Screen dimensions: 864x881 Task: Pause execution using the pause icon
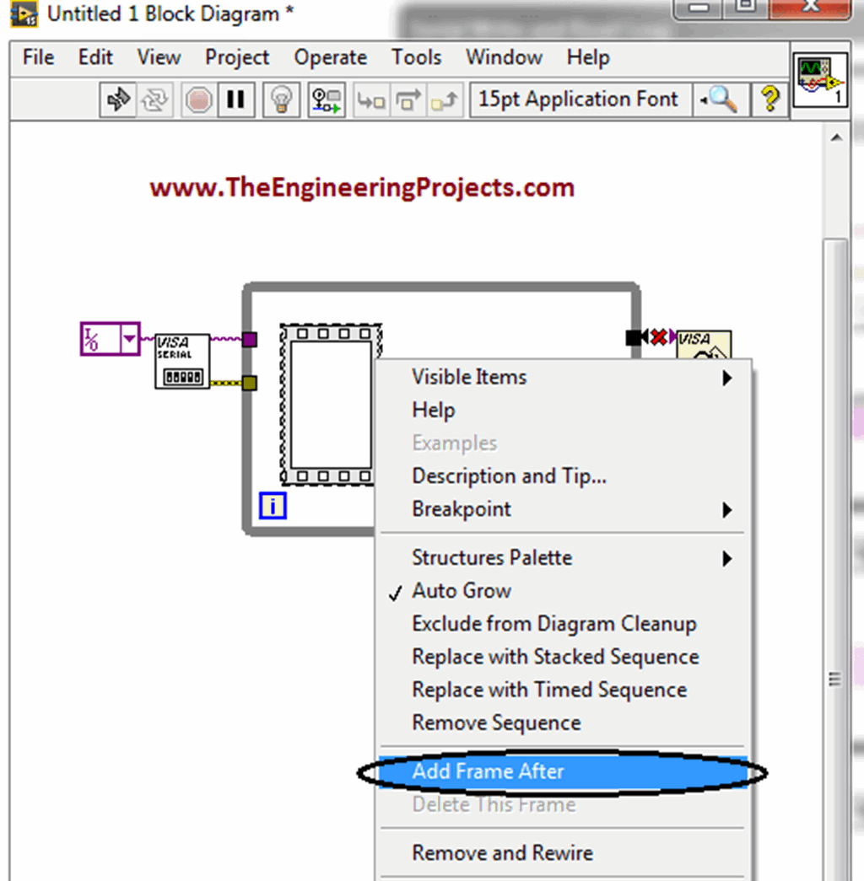click(x=235, y=99)
